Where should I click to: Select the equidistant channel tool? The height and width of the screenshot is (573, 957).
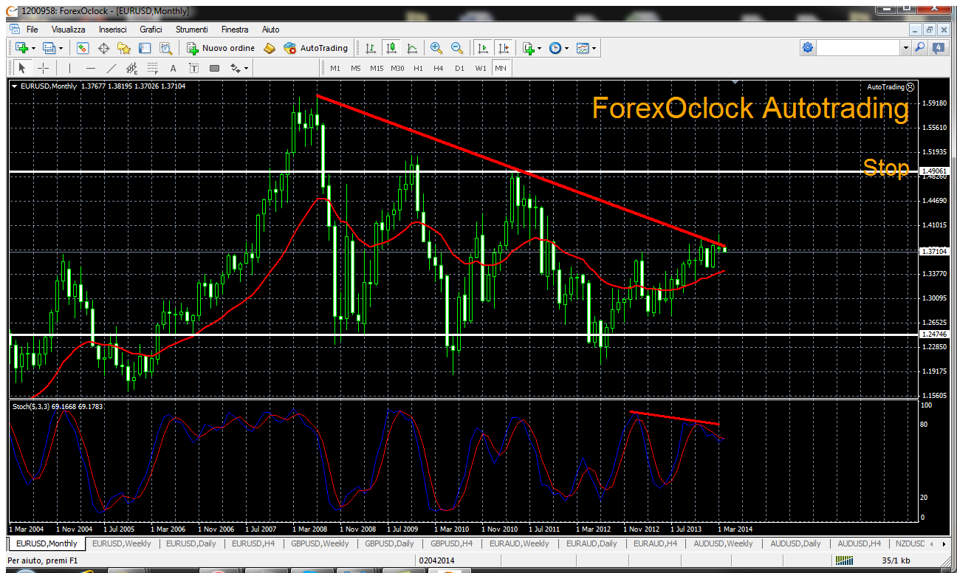tap(132, 69)
